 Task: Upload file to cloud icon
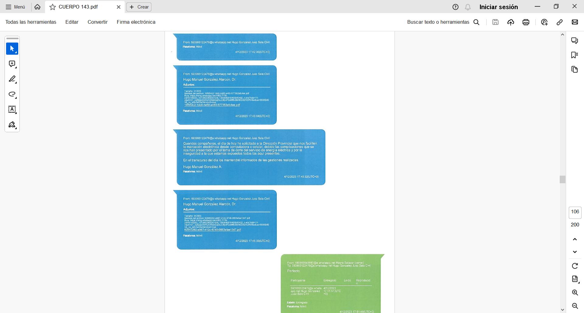tap(511, 22)
